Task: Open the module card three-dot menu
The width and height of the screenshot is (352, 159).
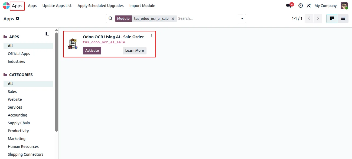Action: (152, 35)
